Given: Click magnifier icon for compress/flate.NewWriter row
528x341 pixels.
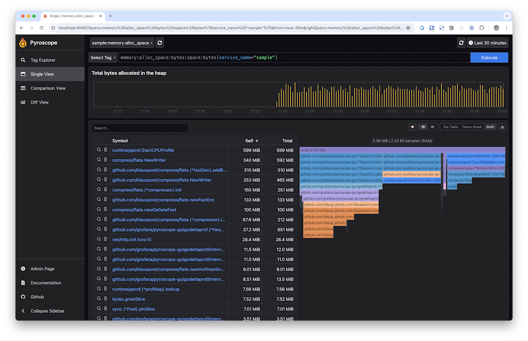Looking at the screenshot, I should tap(99, 160).
